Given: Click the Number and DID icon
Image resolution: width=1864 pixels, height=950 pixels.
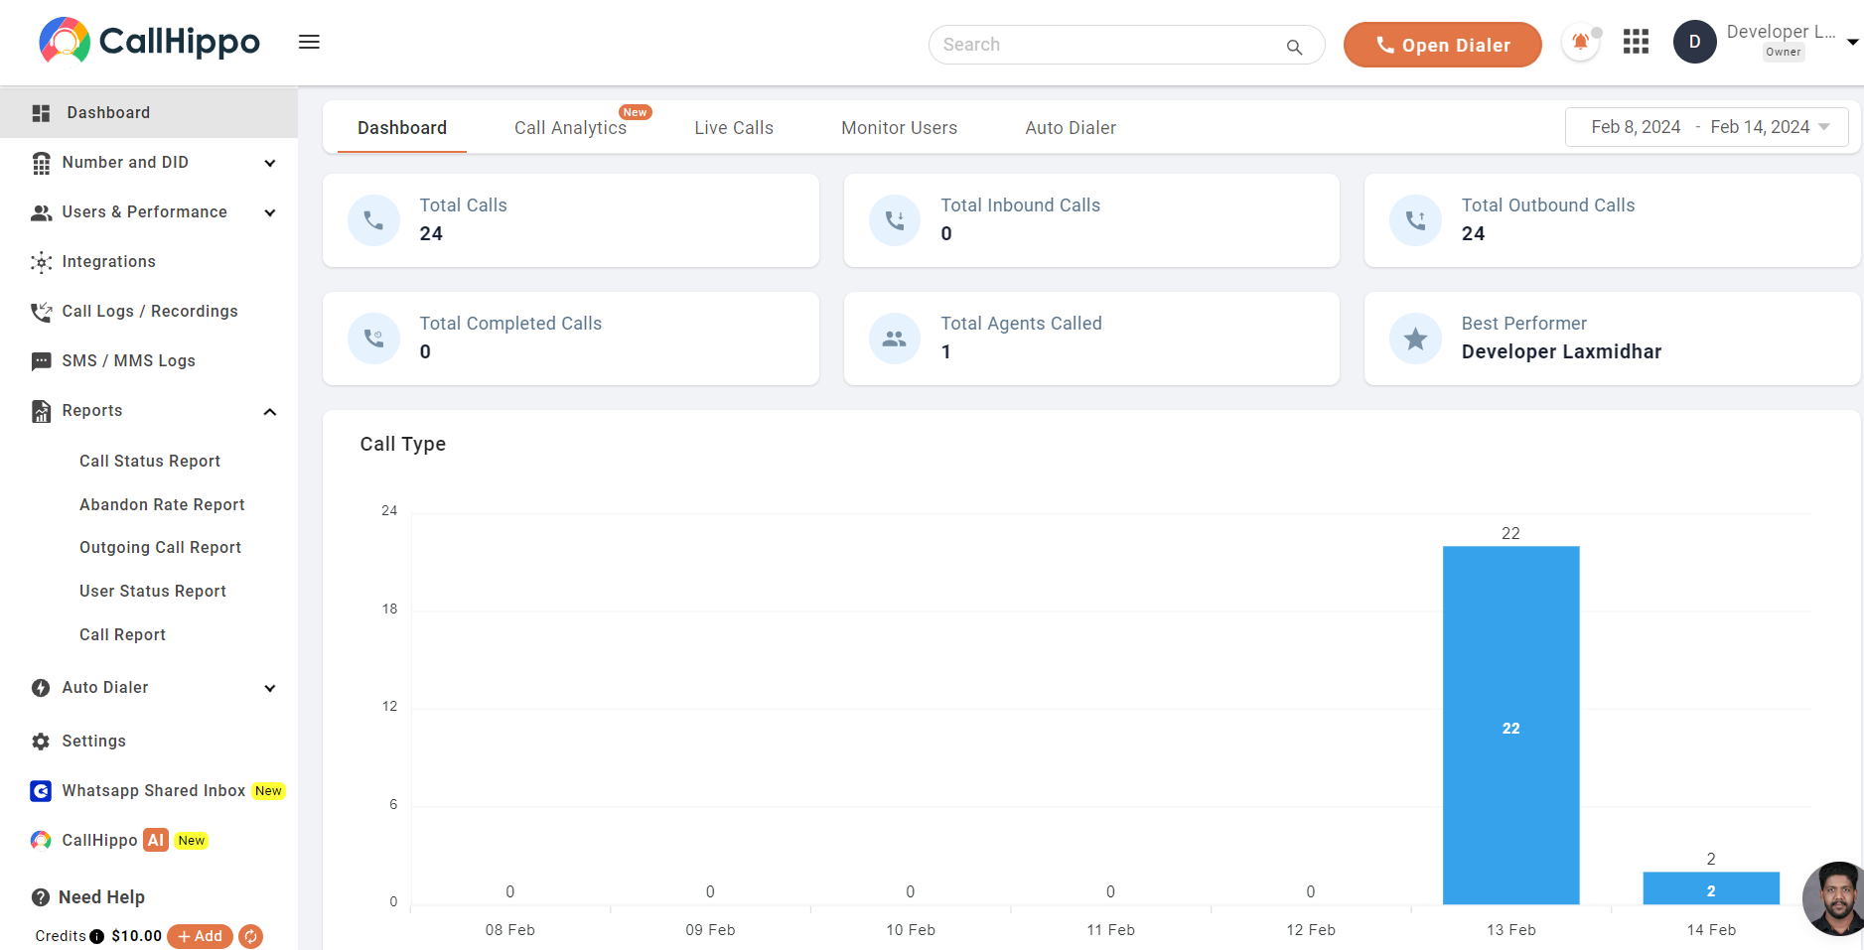Looking at the screenshot, I should [x=41, y=163].
